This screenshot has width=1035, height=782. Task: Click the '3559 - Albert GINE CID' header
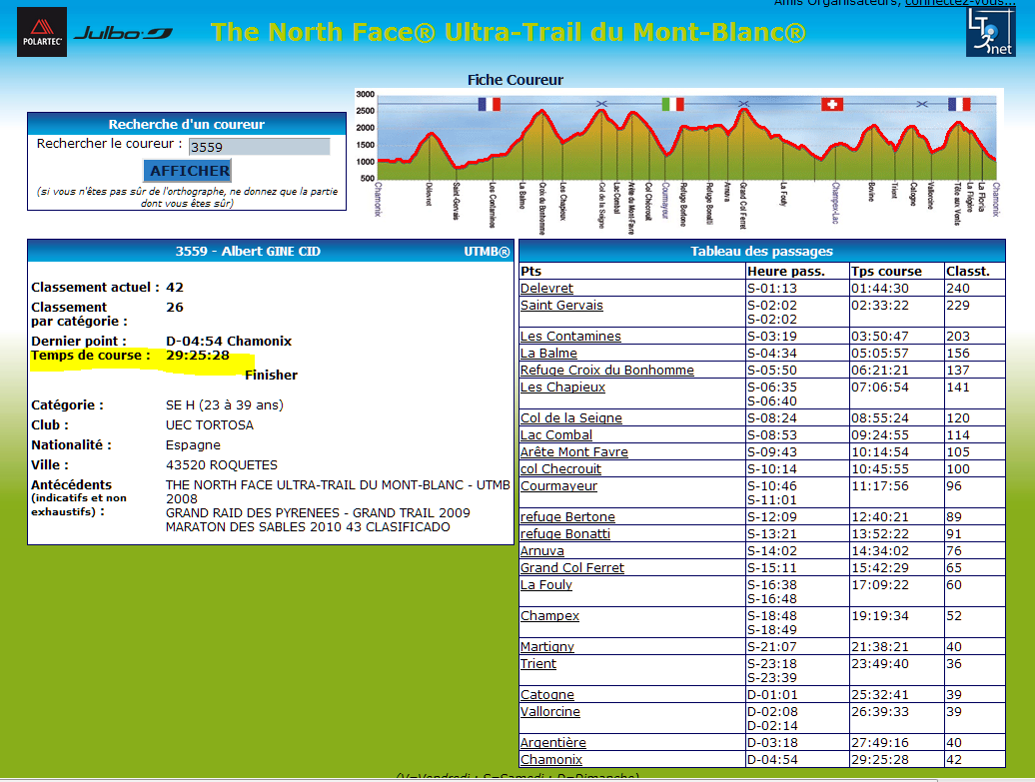tap(248, 252)
